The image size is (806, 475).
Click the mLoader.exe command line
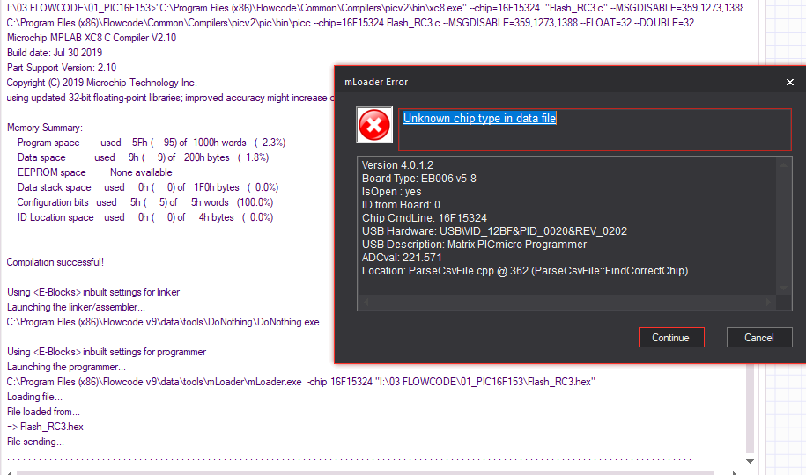coord(300,382)
